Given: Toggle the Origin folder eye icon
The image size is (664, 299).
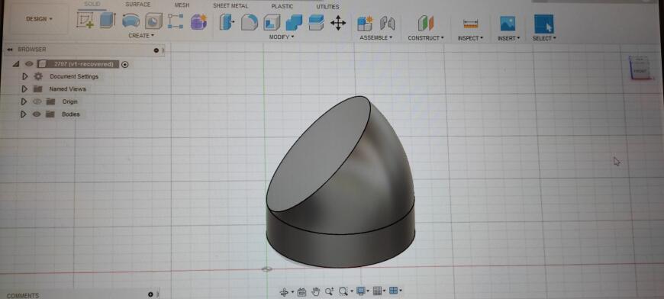Looking at the screenshot, I should point(37,101).
